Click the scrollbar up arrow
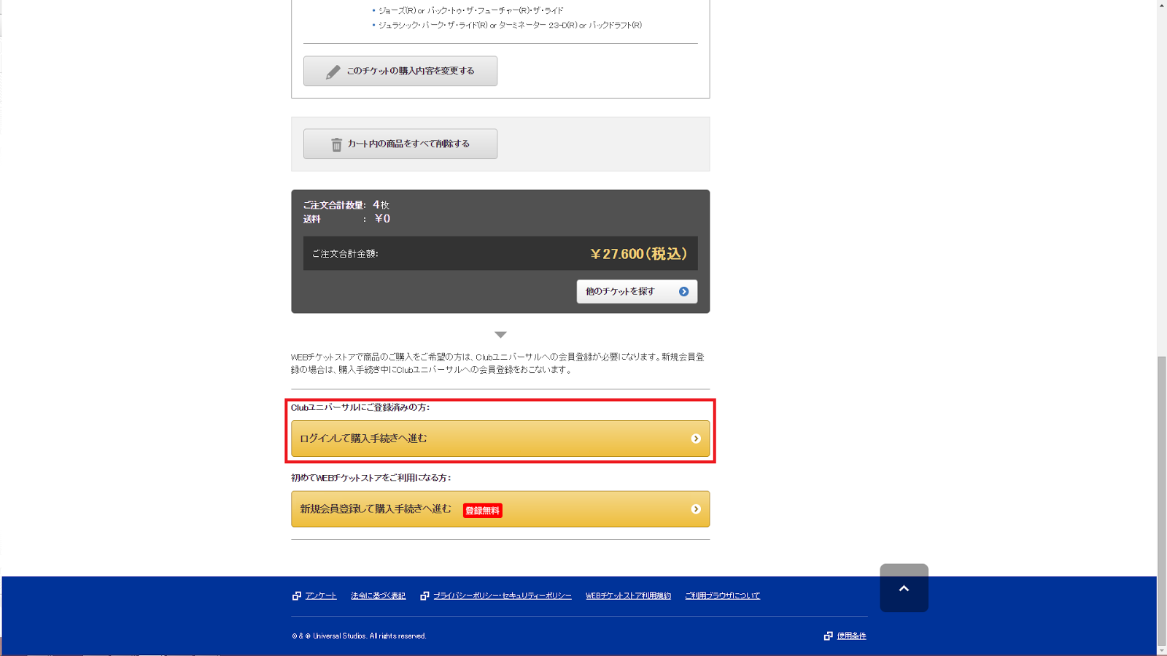 point(1162,5)
